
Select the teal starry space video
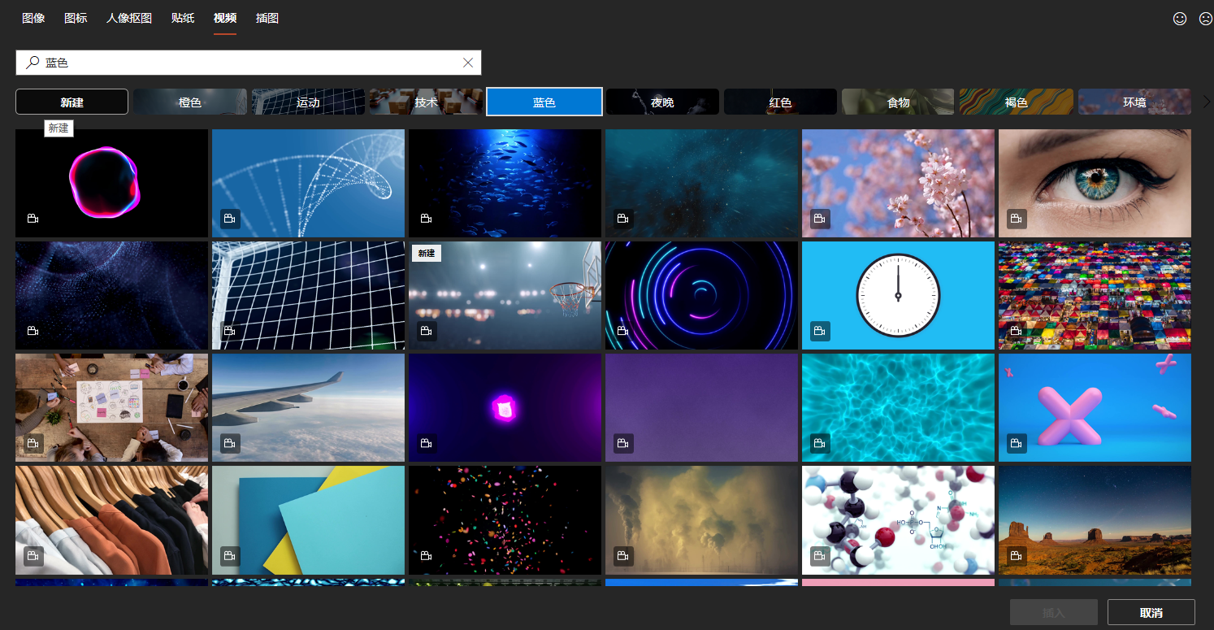[701, 183]
